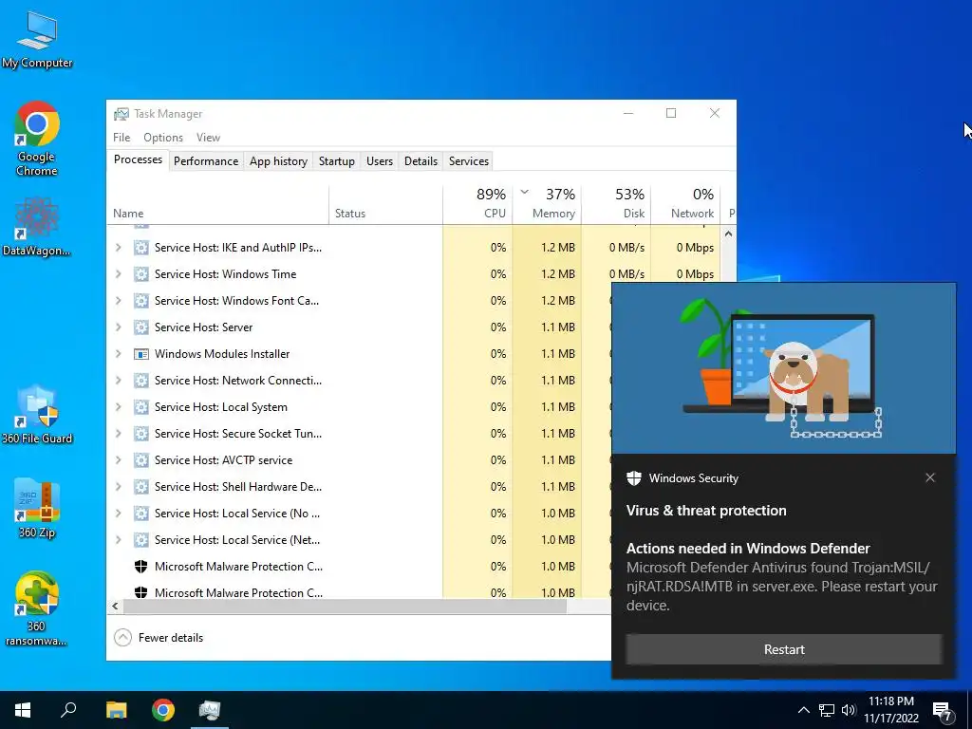Expand Service Host: Secure Socket Tunneling row
The width and height of the screenshot is (972, 729).
(x=118, y=434)
